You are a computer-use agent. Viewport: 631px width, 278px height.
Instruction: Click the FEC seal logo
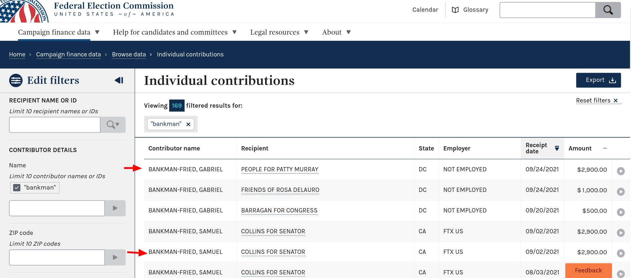[24, 11]
